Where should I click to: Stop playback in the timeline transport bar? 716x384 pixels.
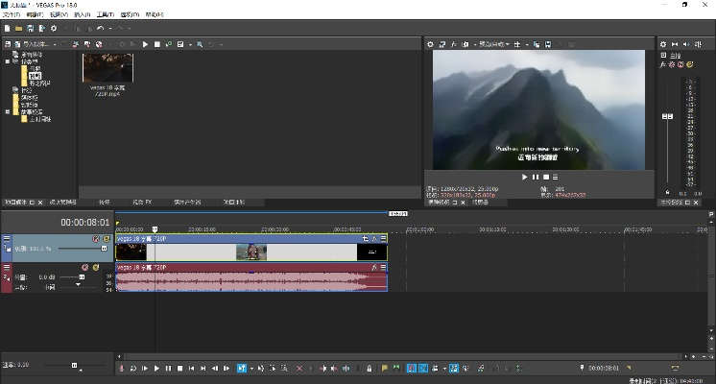[179, 368]
